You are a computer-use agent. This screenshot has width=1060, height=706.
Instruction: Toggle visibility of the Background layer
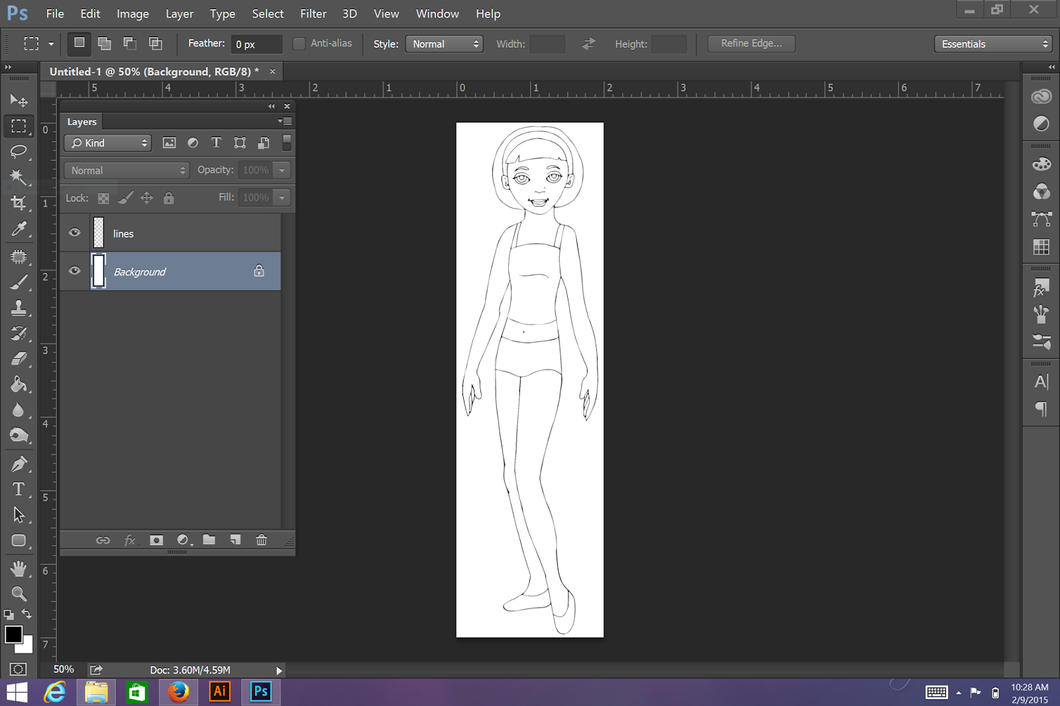pos(74,271)
